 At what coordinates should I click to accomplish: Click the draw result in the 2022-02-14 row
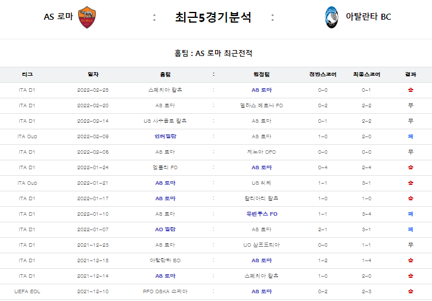tap(411, 121)
